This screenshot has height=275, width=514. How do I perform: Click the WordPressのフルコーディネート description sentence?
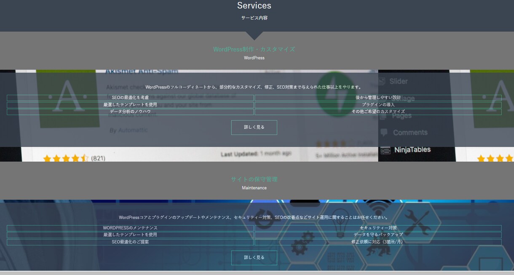coord(254,87)
